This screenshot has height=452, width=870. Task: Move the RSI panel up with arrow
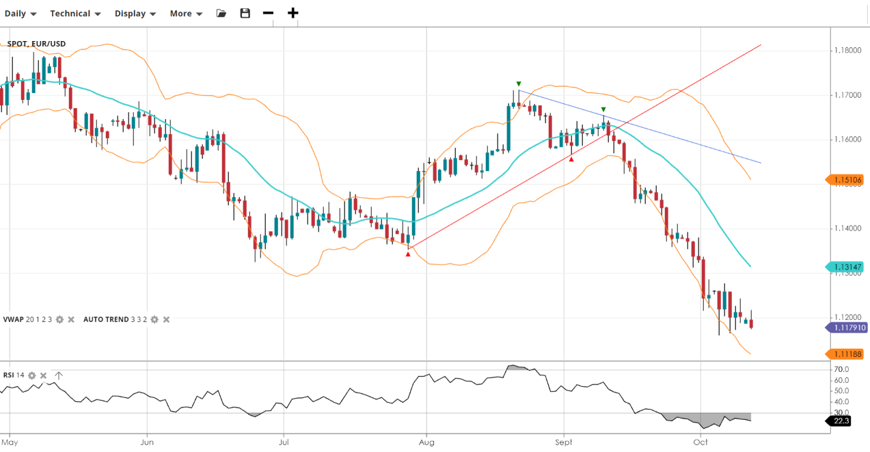point(59,375)
